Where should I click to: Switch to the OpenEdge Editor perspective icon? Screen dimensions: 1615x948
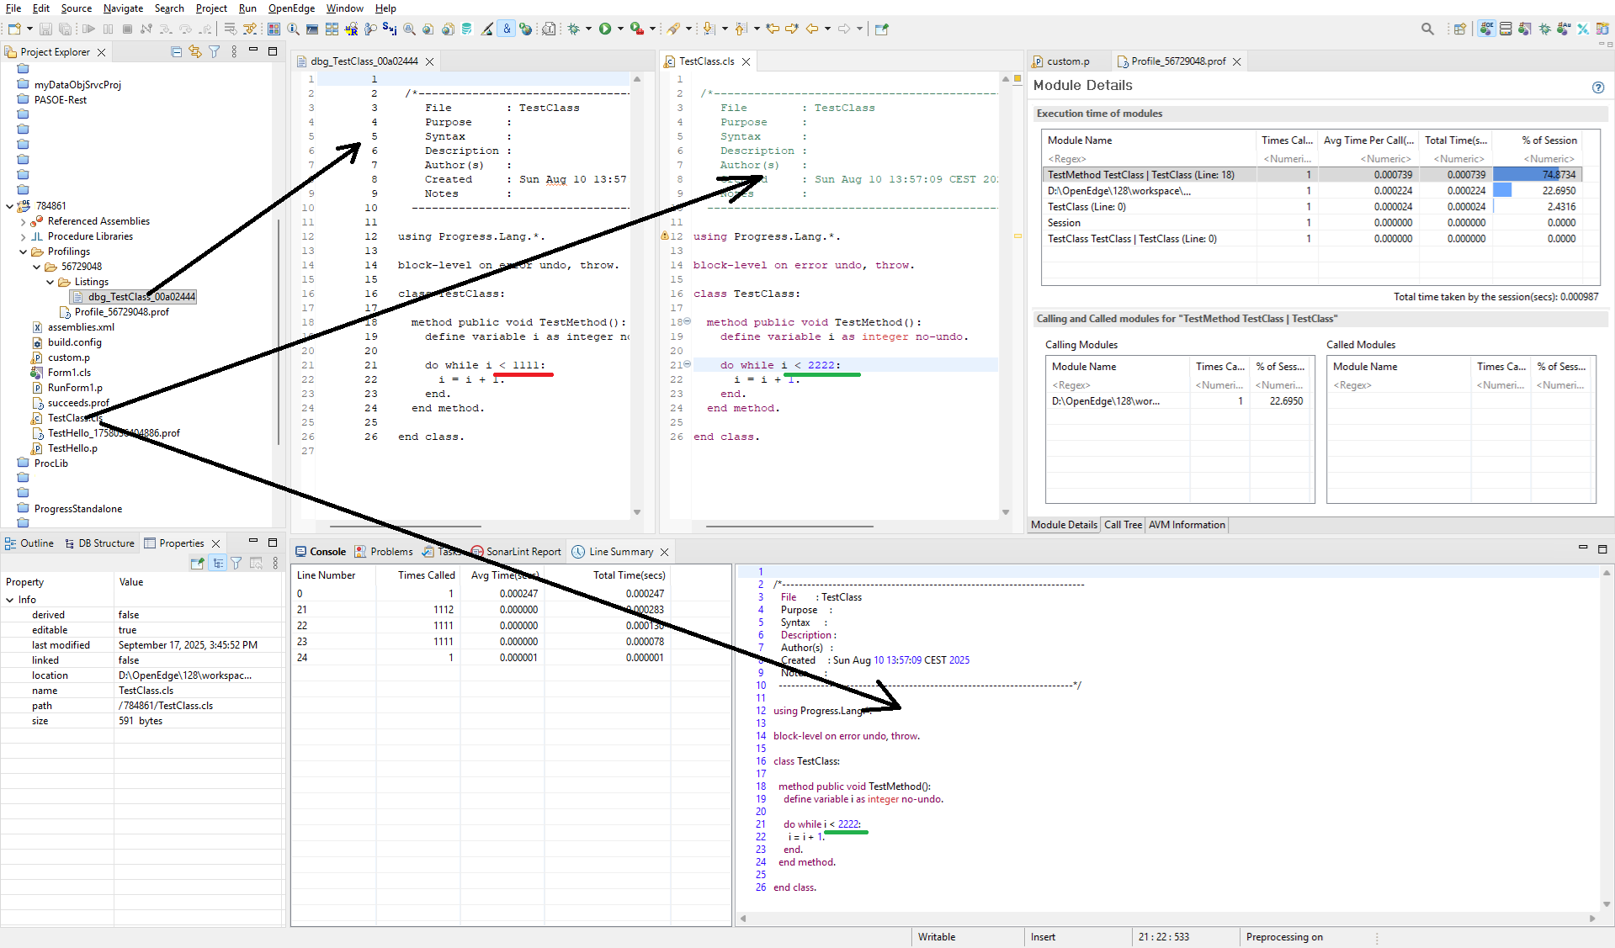point(1487,29)
